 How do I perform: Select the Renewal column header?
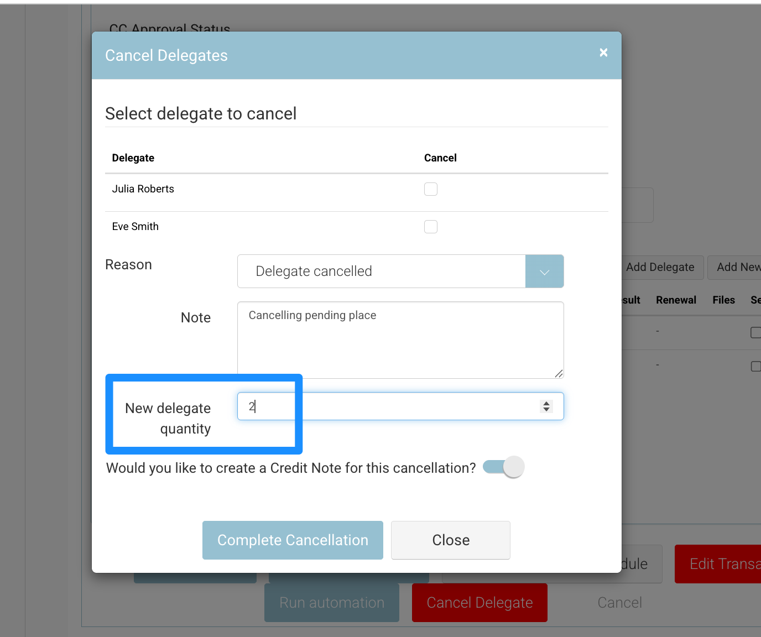tap(676, 300)
